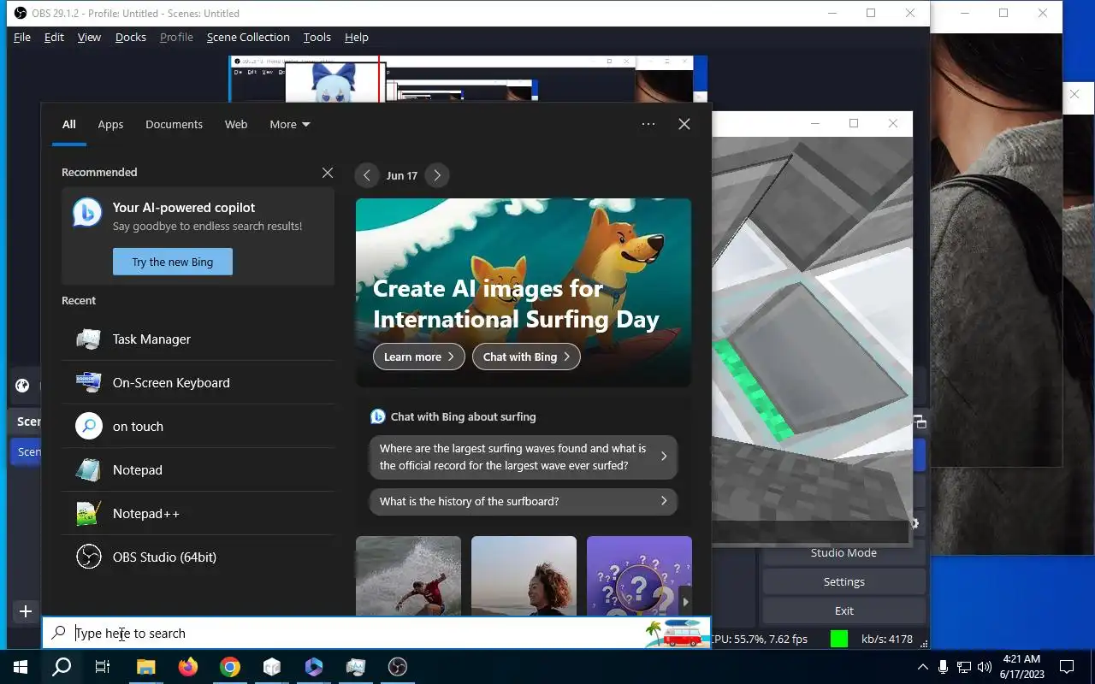Go to the previous date before Jun 17
The width and height of the screenshot is (1095, 684).
point(366,175)
